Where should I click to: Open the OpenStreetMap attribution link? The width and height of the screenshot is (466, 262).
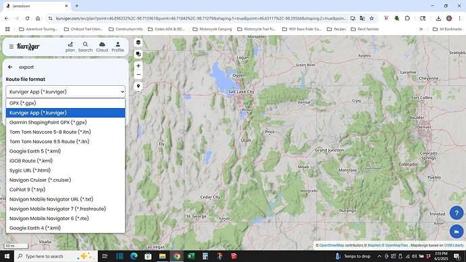(x=332, y=245)
